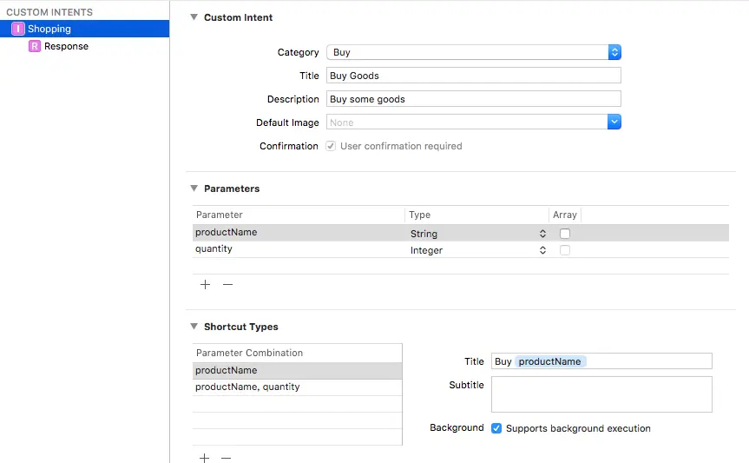Viewport: 749px width, 463px height.
Task: Toggle Array checkbox for quantity parameter
Action: pyautogui.click(x=565, y=250)
